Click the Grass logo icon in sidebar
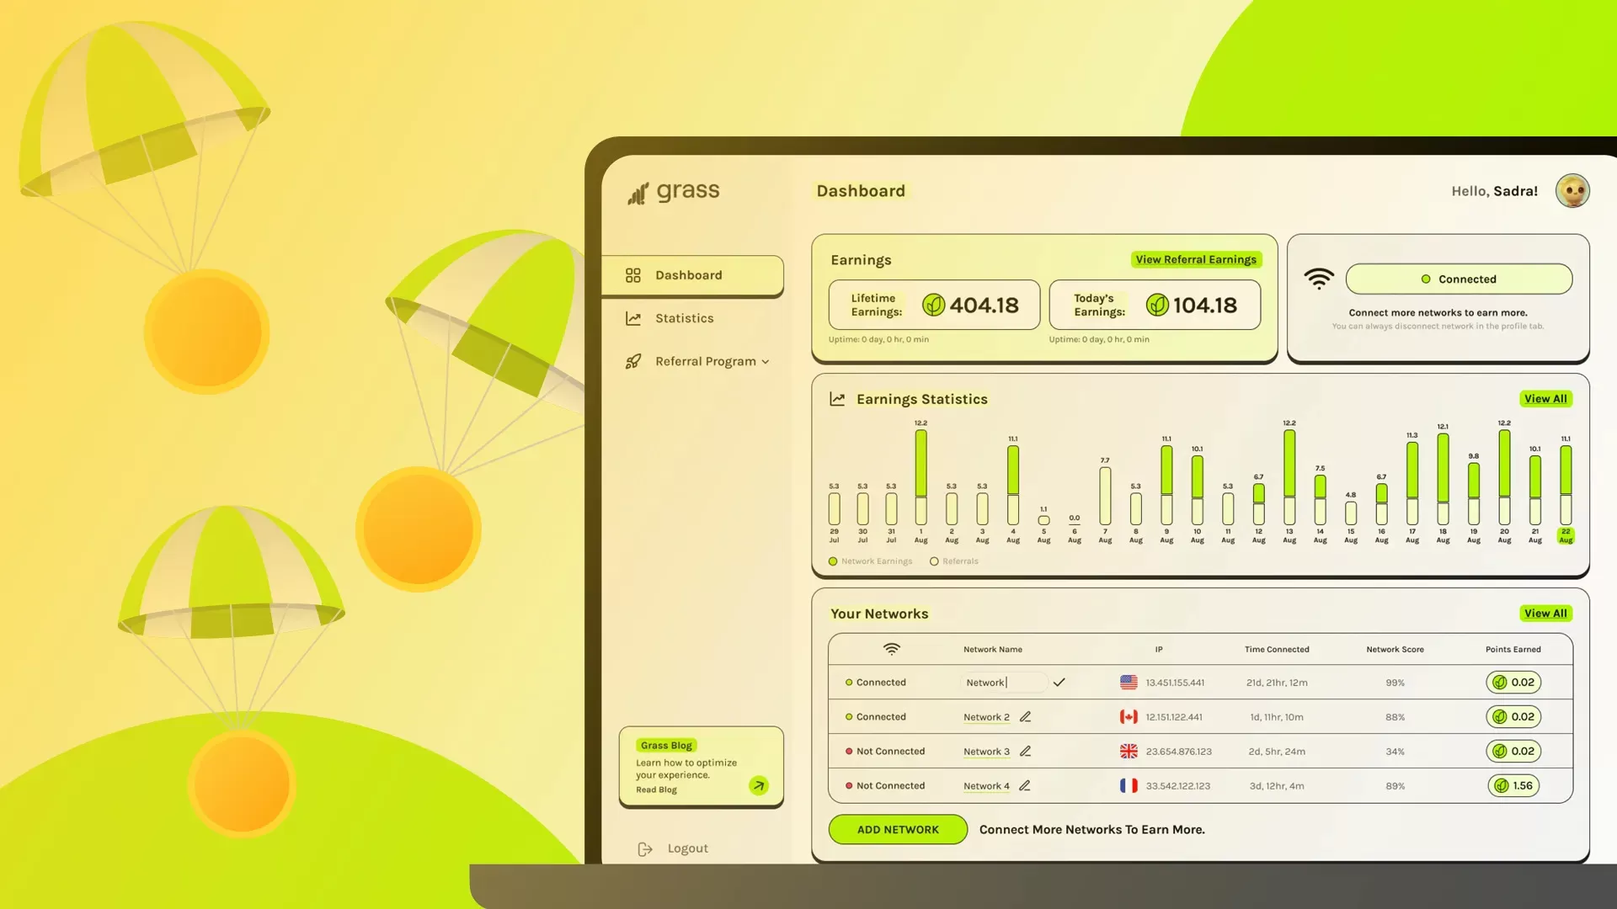Viewport: 1617px width, 909px height. pos(637,191)
